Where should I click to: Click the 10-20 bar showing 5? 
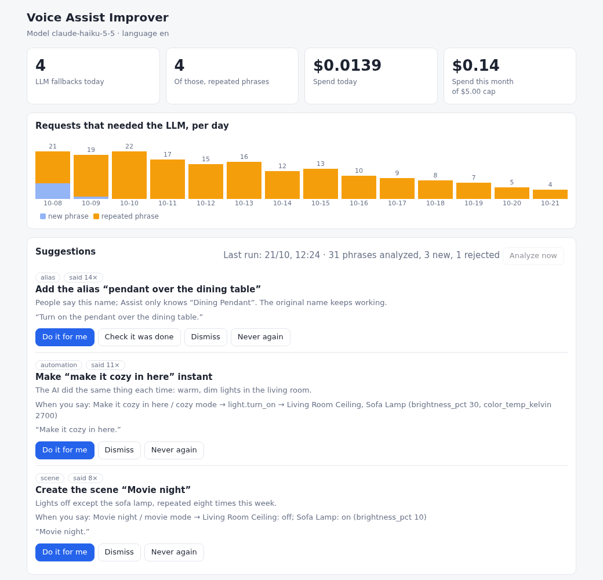[x=512, y=193]
